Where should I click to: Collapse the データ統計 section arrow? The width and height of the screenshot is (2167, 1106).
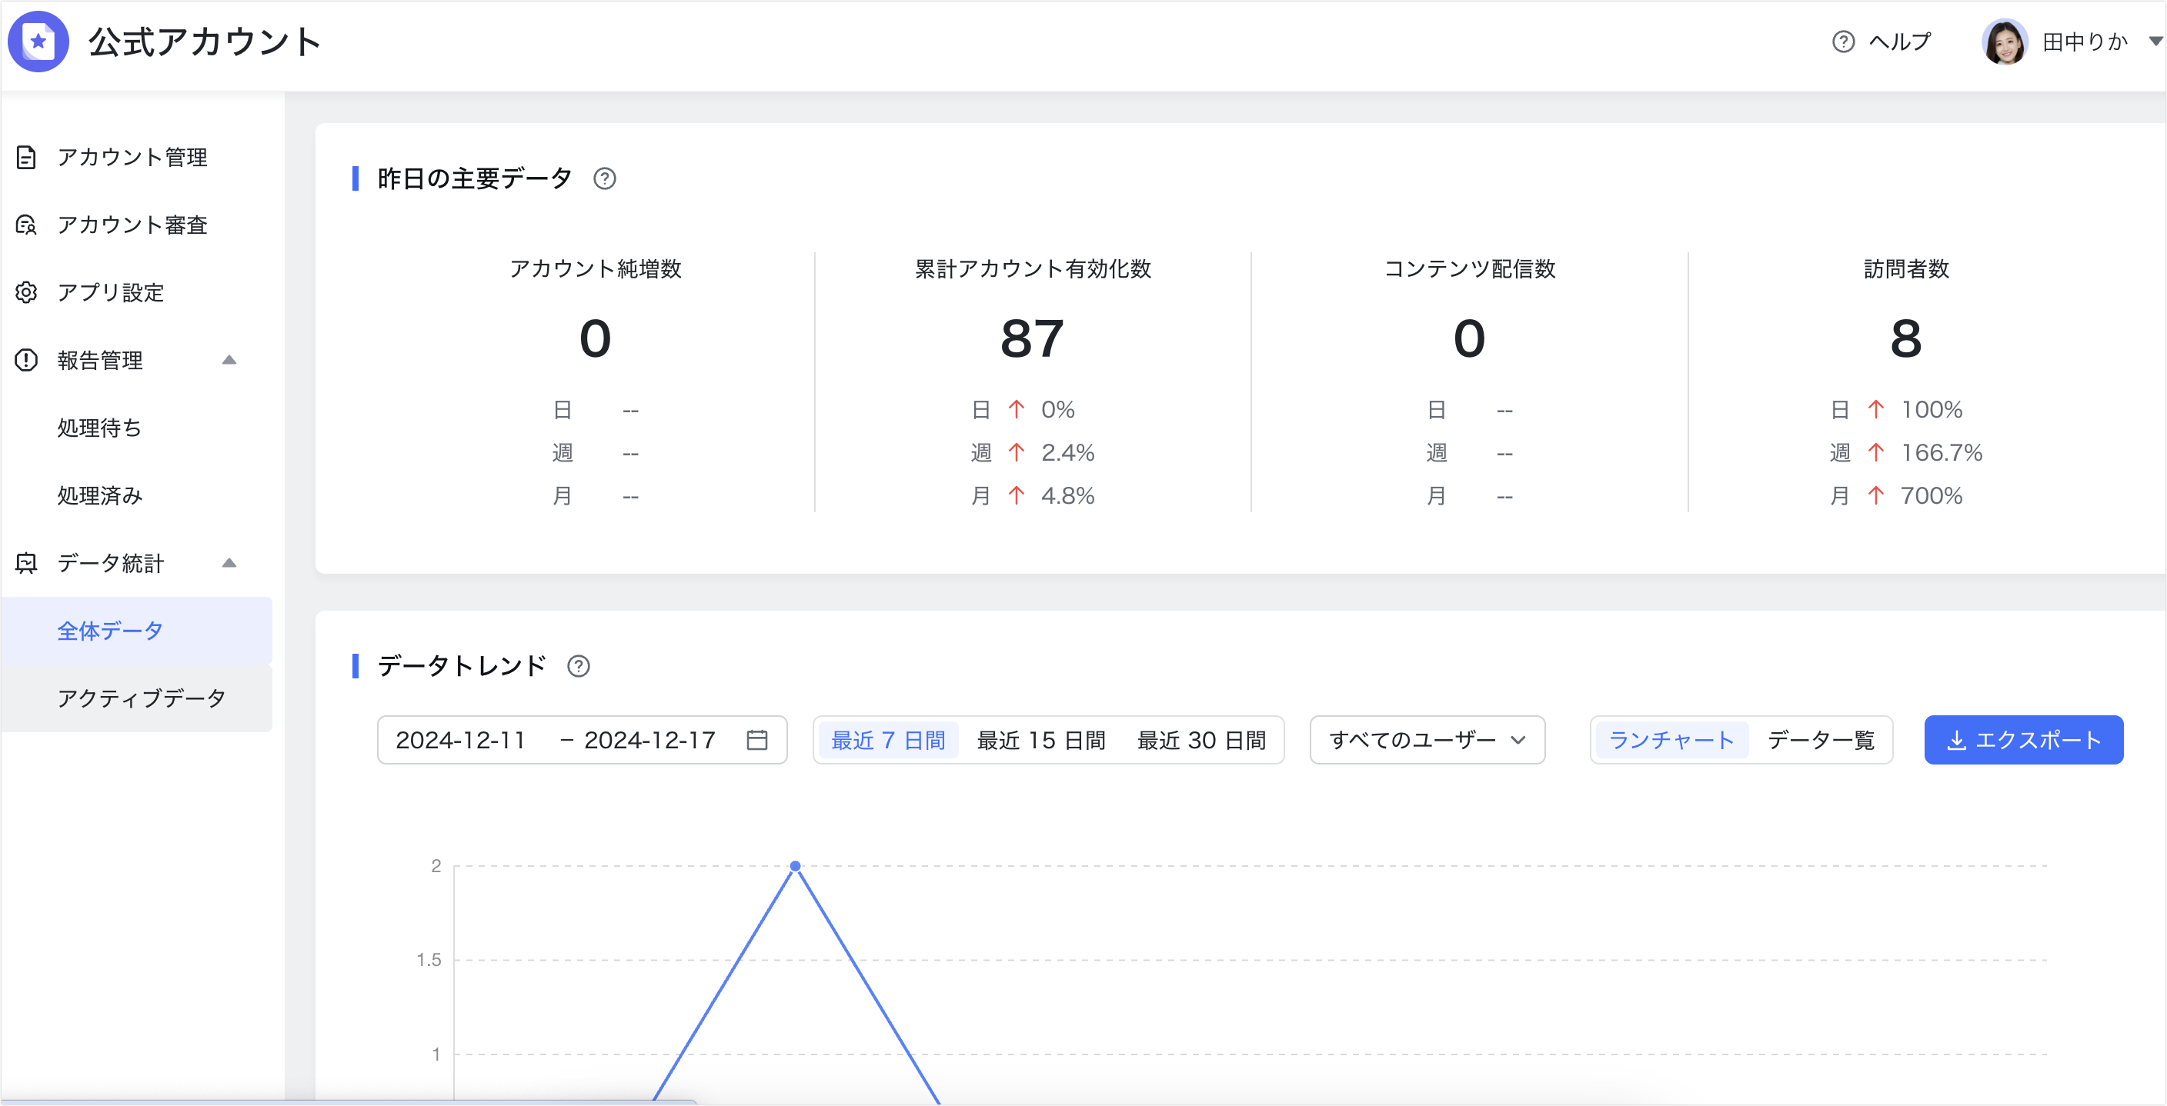(x=229, y=563)
